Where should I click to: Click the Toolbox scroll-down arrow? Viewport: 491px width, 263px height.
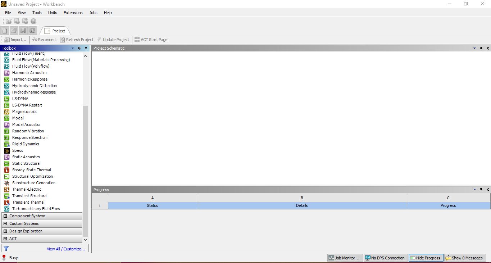click(x=85, y=240)
